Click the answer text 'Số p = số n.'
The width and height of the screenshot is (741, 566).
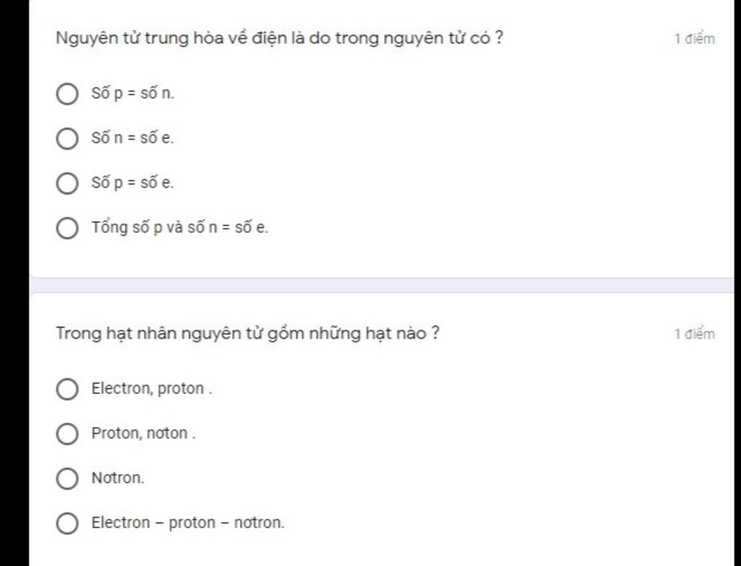click(x=133, y=93)
